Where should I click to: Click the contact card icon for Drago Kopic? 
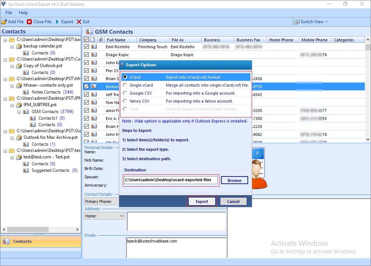[94, 55]
